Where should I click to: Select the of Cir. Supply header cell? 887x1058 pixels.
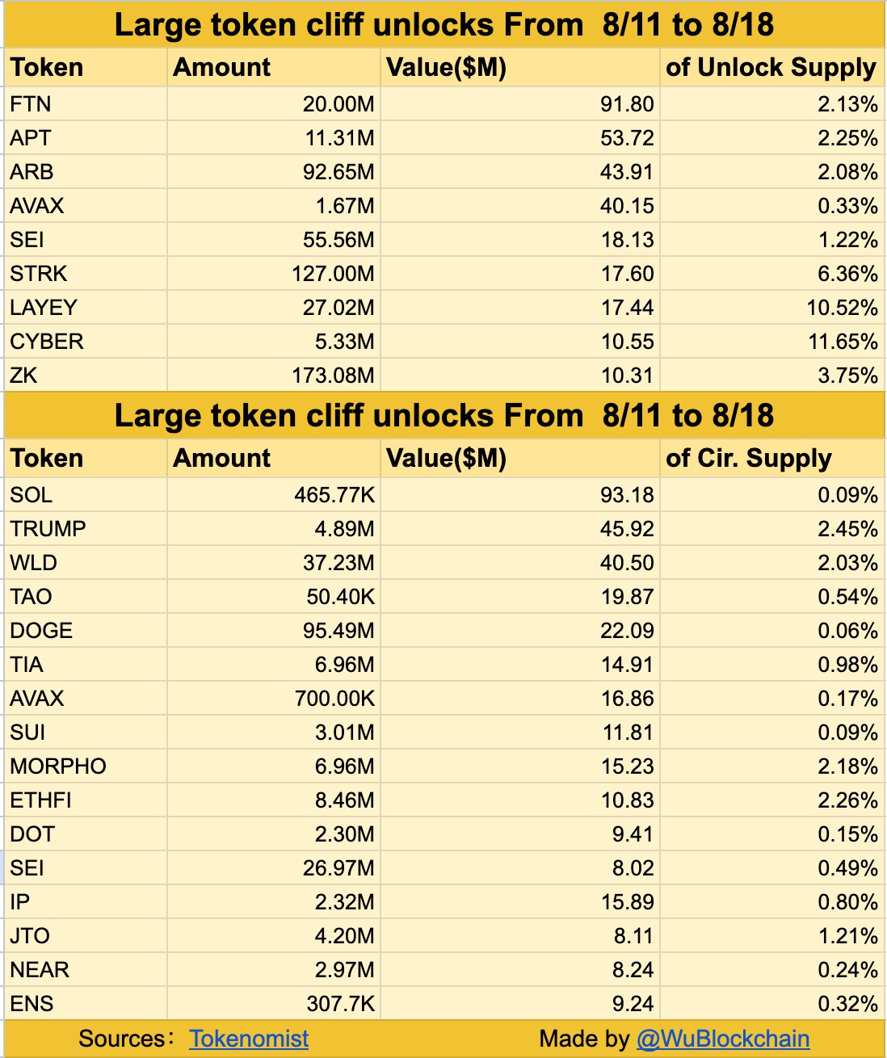[771, 458]
